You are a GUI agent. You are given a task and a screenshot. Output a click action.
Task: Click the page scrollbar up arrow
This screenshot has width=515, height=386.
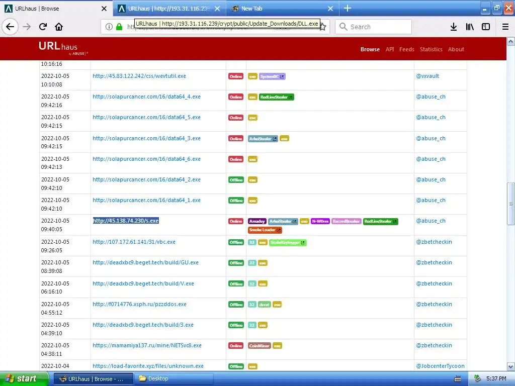511,41
